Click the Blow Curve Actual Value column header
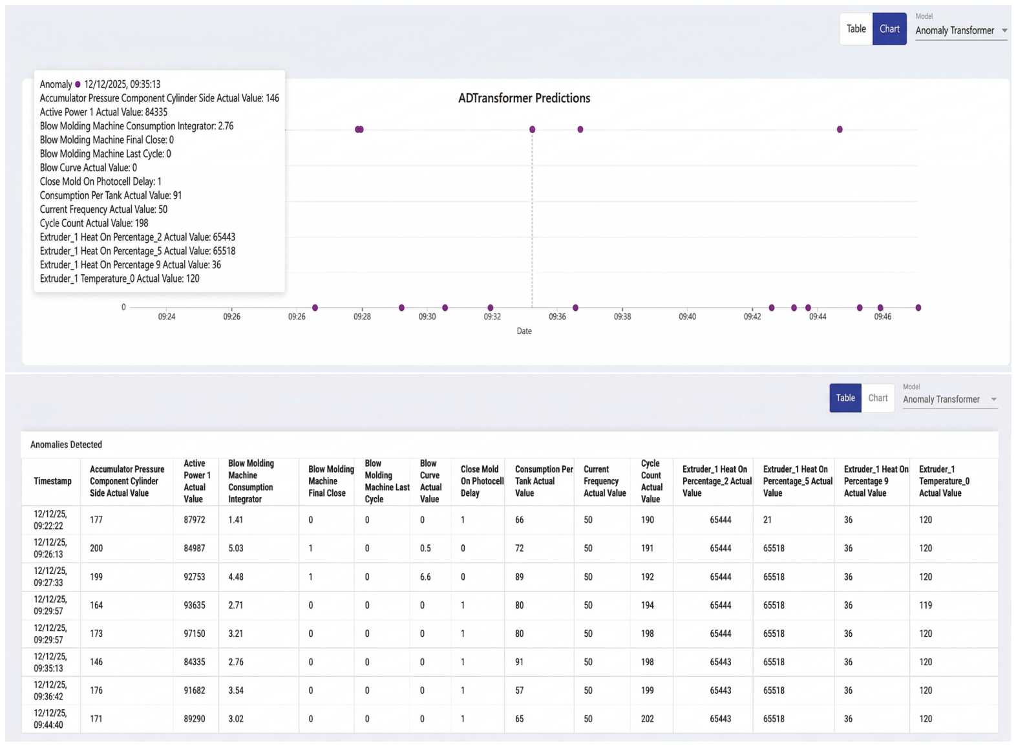1016x746 pixels. click(430, 482)
